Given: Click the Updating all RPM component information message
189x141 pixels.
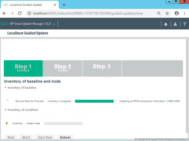Looking at the screenshot, I should coord(150,101).
